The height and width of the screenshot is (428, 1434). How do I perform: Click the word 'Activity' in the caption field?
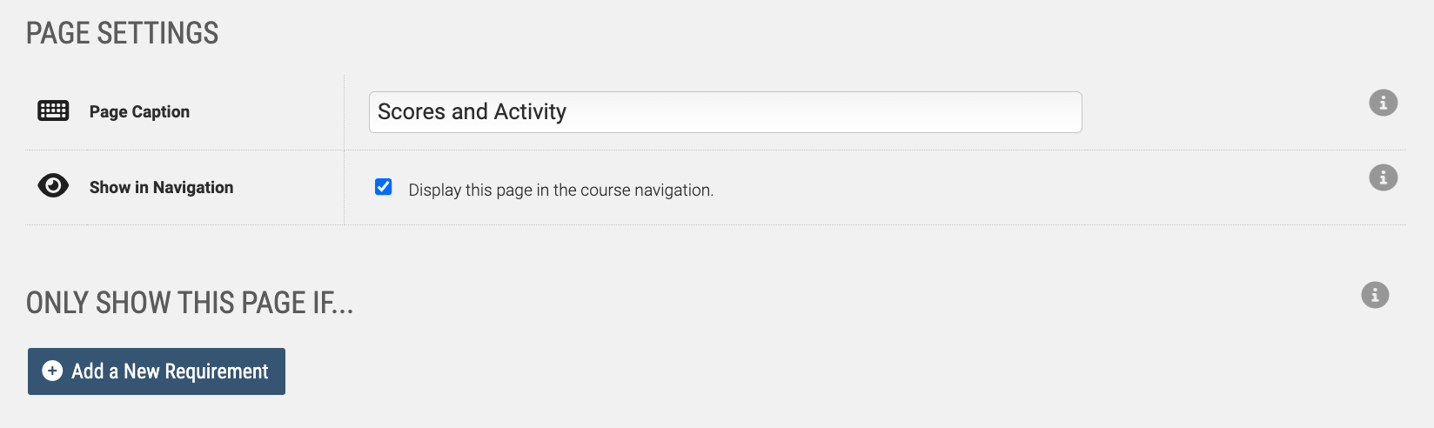click(x=530, y=112)
